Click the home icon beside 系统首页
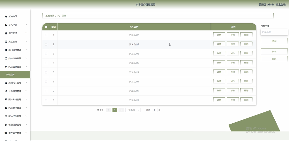289x141 pixels. click(x=6, y=17)
